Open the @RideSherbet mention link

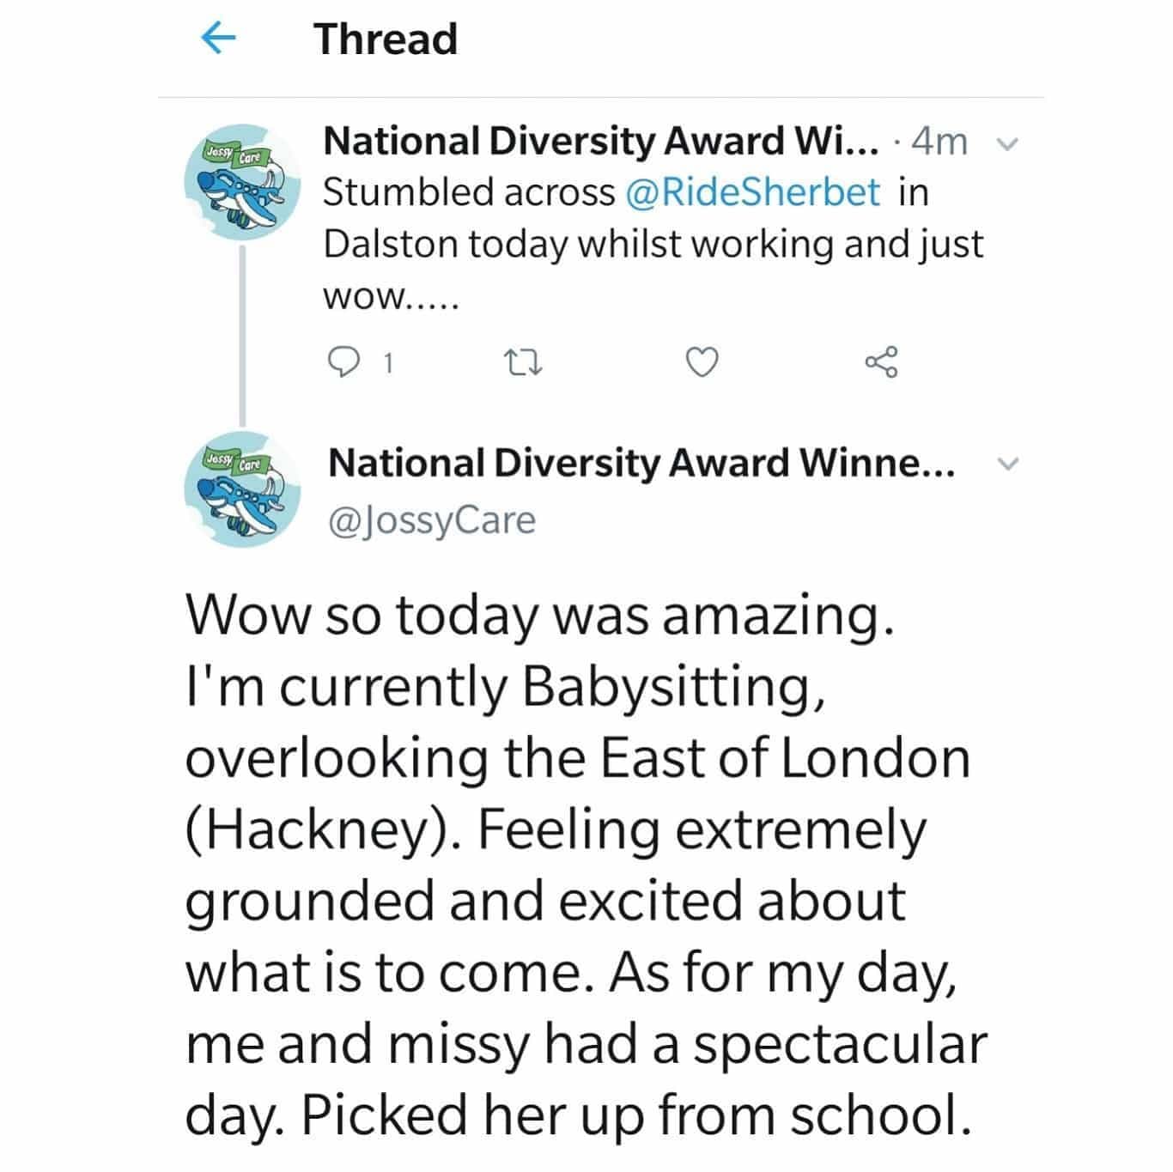tap(754, 192)
